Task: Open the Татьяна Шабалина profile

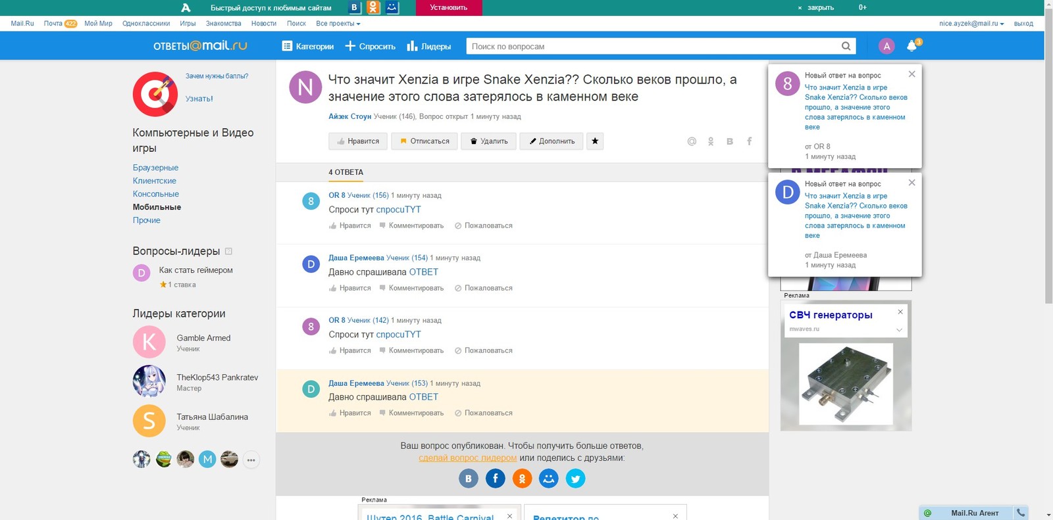Action: coord(212,417)
